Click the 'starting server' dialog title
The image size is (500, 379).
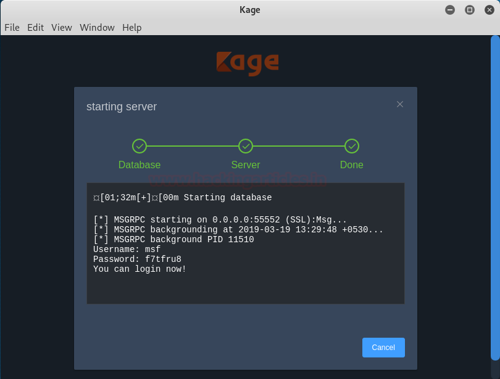tap(122, 107)
